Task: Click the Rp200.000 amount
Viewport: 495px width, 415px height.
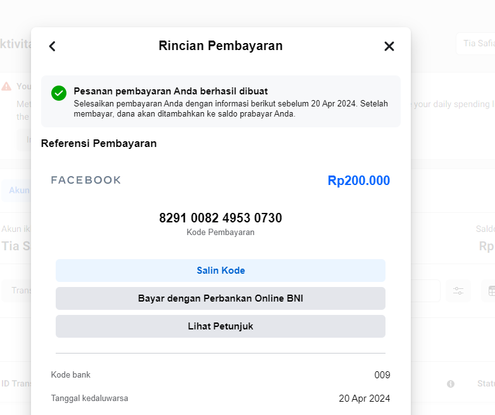Action: click(358, 181)
